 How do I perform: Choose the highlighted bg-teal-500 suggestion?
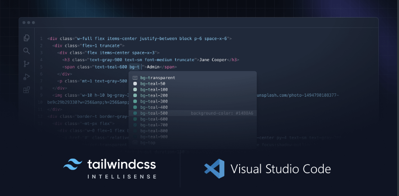193,113
